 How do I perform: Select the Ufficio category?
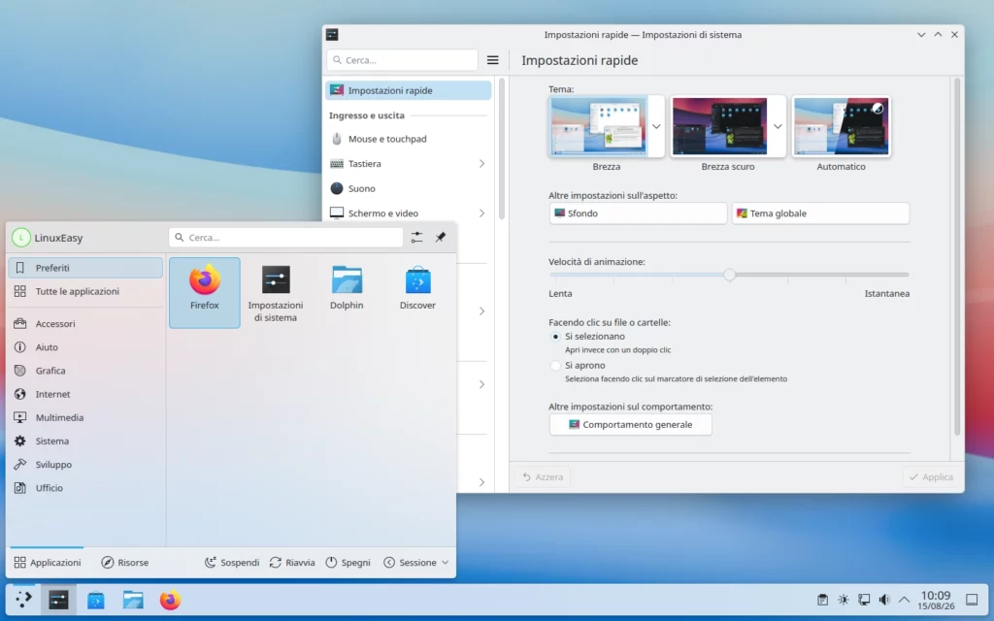pyautogui.click(x=85, y=488)
